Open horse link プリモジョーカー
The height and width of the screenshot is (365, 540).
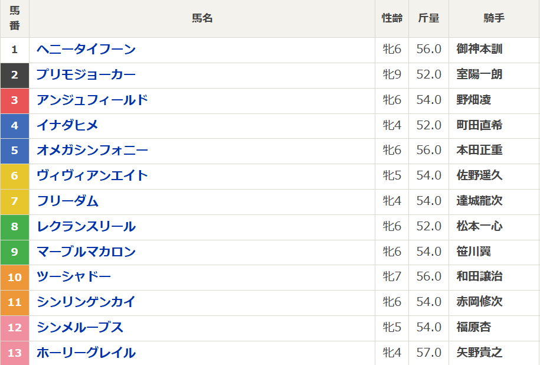click(x=86, y=75)
